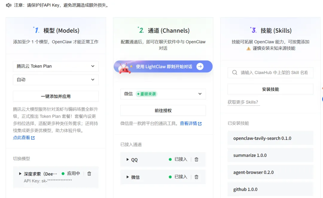The image size is (323, 198).
Task: Click the 前往授权 button
Action: pos(163,111)
